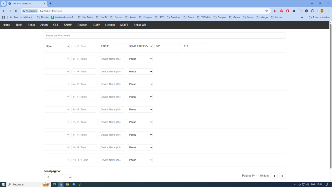Open the OLT menu item
This screenshot has width=332, height=187.
[x=56, y=25]
